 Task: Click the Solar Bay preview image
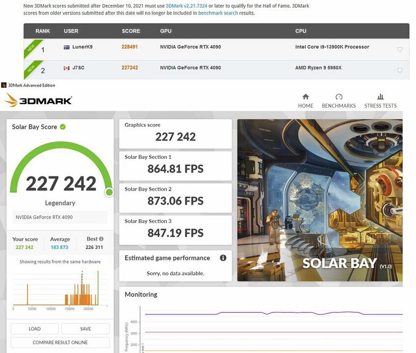[x=320, y=200]
